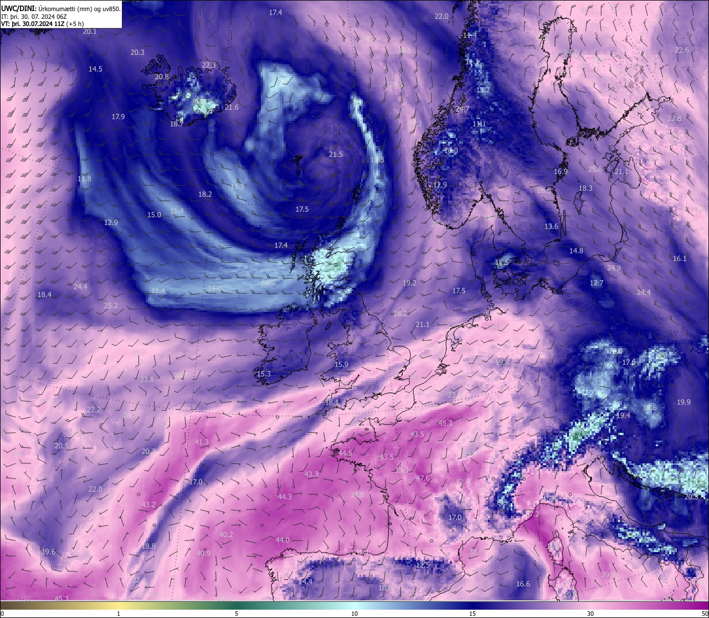Select the 12.7 map value
Viewport: 709px width, 618px height.
point(596,283)
